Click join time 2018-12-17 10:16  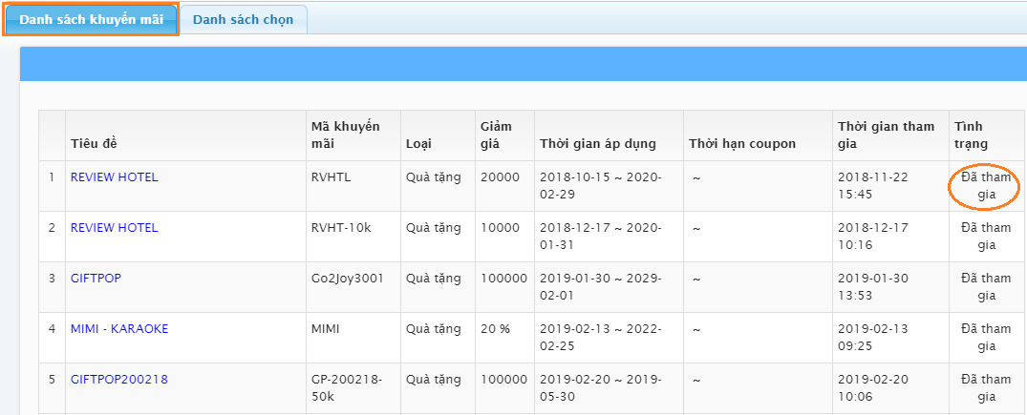[873, 237]
